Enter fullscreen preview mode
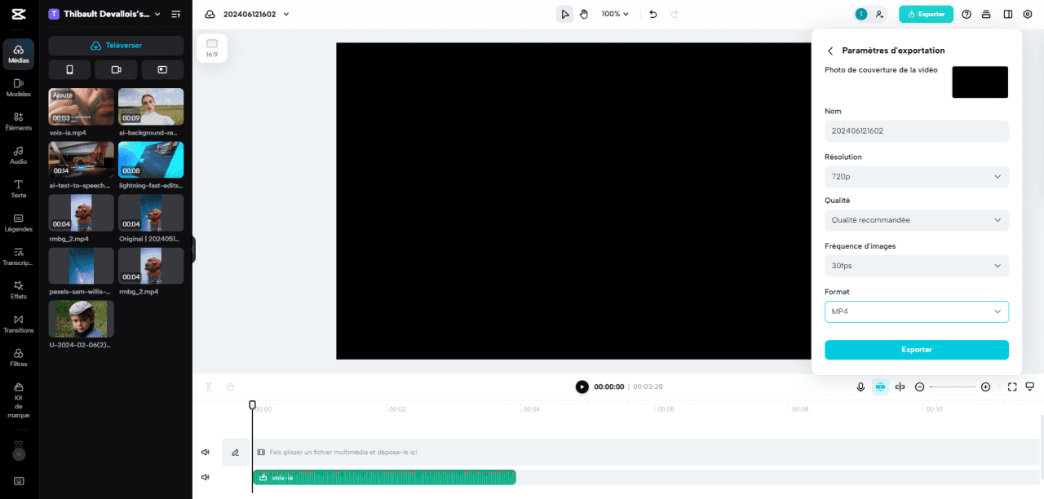 [x=1012, y=386]
